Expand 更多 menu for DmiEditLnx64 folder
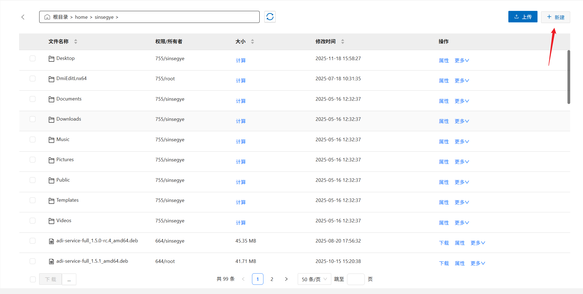Image resolution: width=583 pixels, height=294 pixels. (462, 81)
